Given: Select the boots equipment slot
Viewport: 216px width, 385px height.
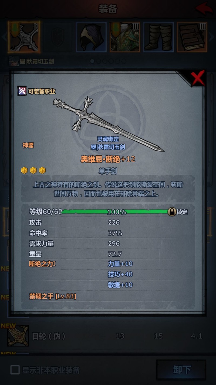Looking at the screenshot, I should 158,37.
